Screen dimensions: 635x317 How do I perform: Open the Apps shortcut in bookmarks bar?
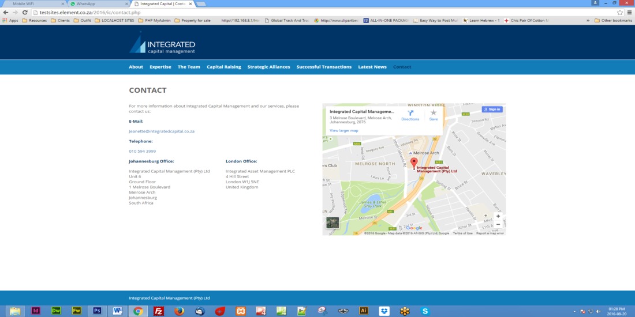10,20
